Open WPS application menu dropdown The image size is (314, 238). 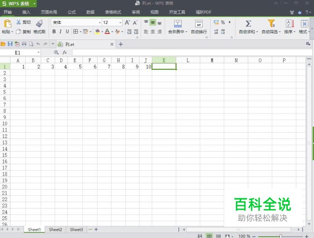click(x=34, y=4)
